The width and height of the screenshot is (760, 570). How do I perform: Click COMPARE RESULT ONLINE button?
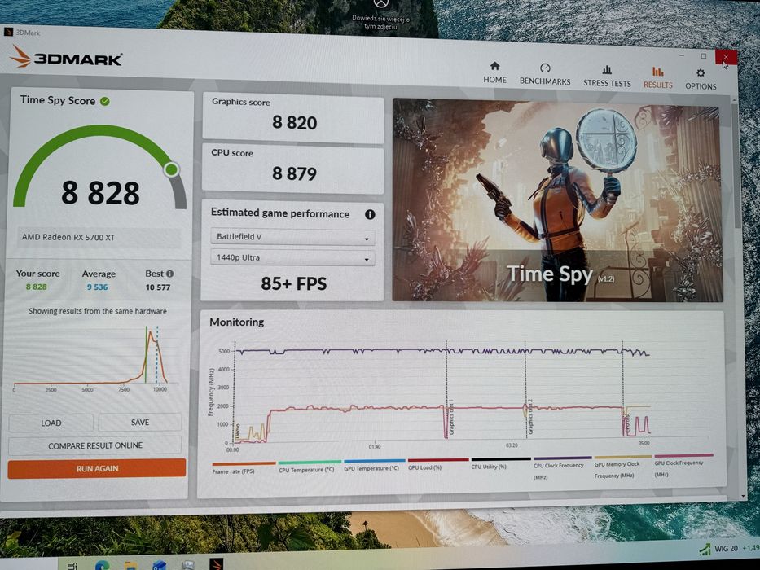coord(95,445)
